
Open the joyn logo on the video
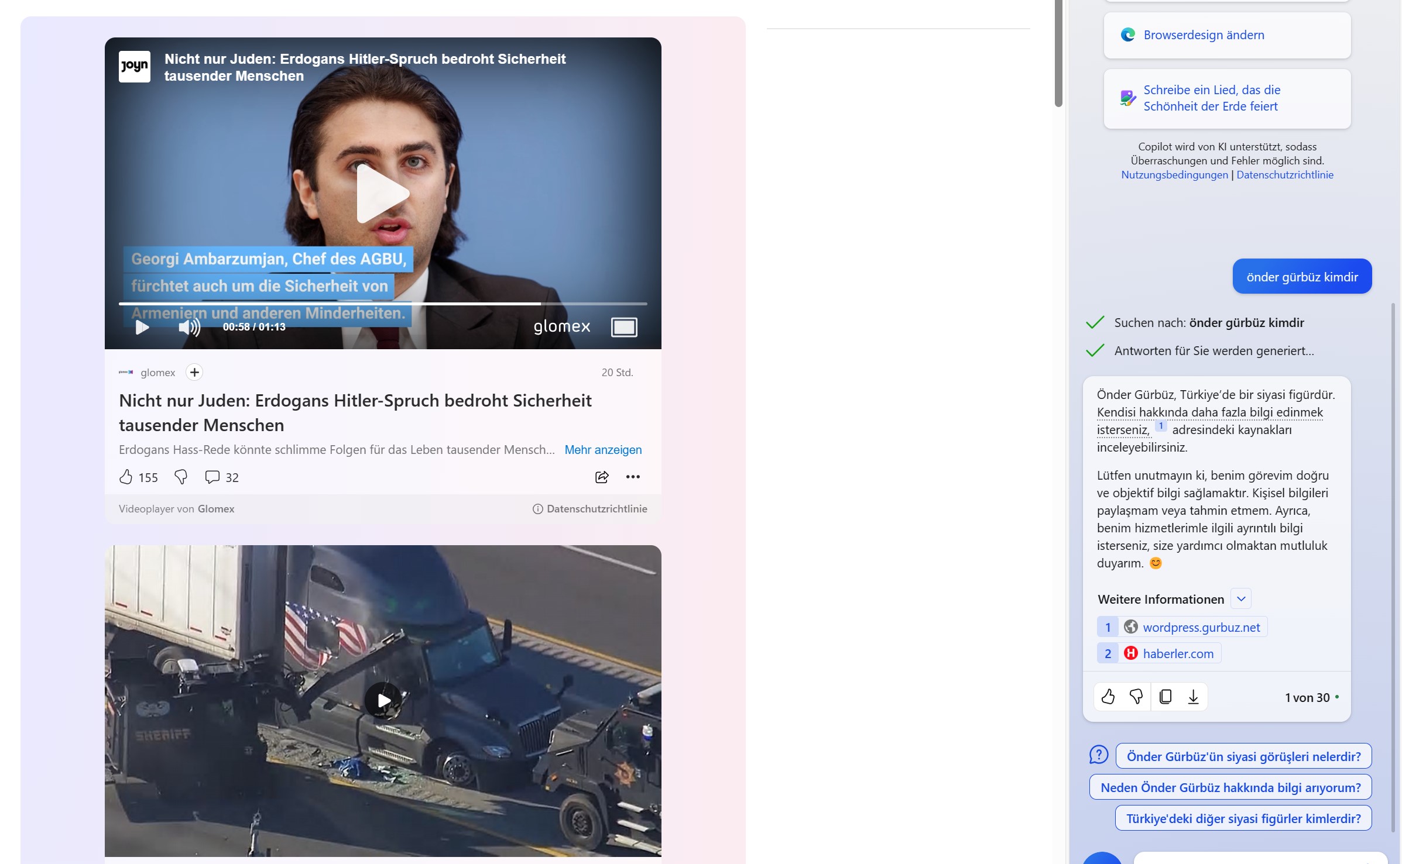(135, 66)
